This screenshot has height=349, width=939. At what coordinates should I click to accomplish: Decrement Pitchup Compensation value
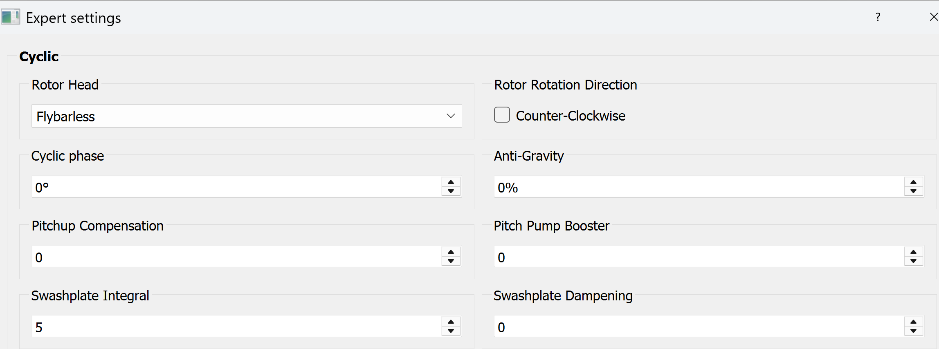coord(451,261)
